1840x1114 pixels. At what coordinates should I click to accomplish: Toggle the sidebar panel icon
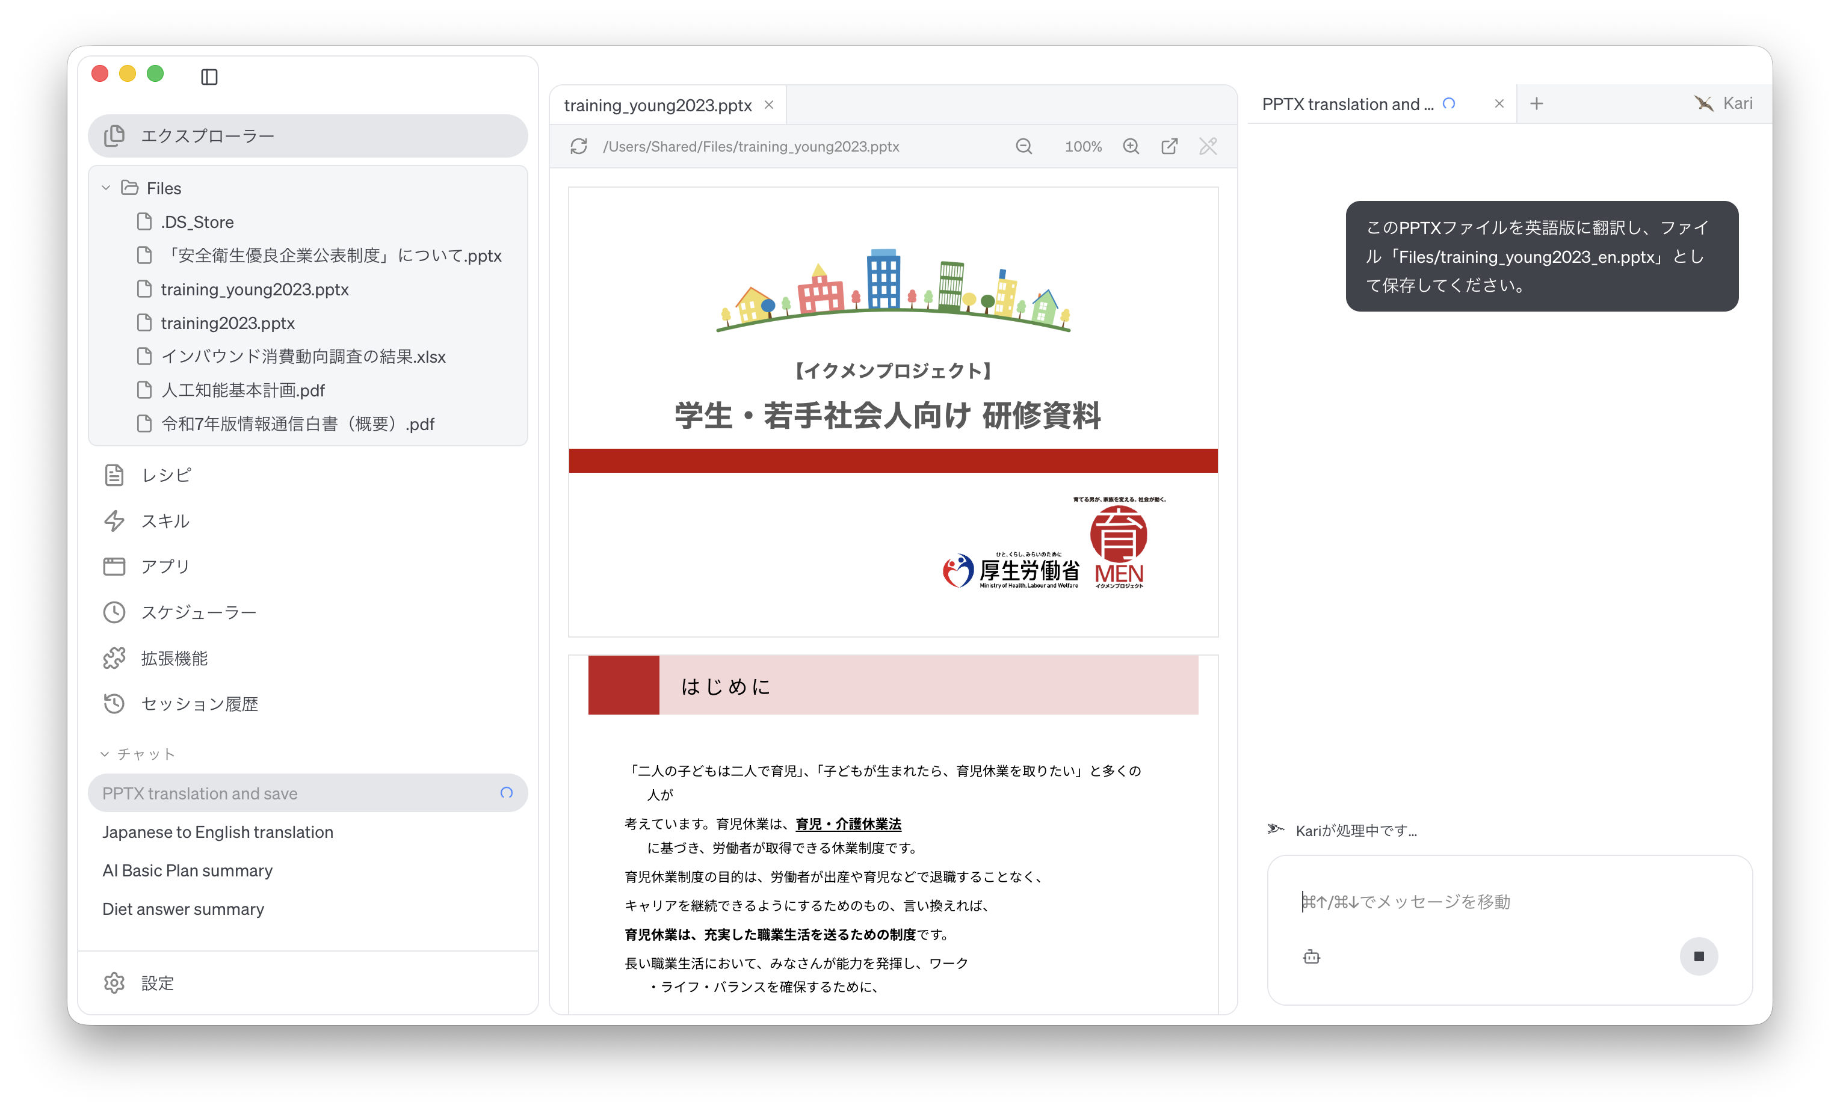pyautogui.click(x=209, y=77)
